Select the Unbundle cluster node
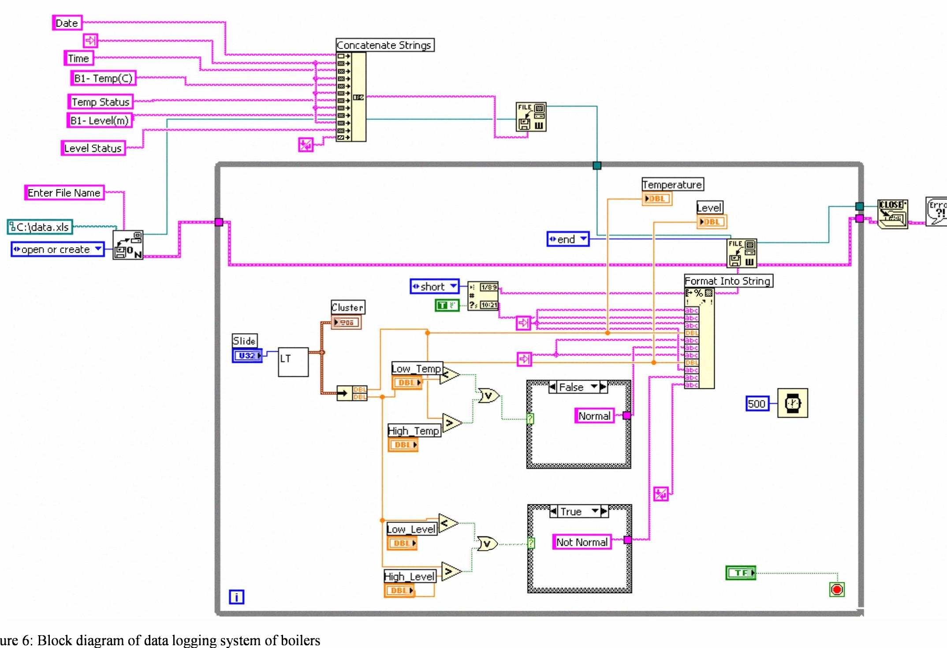This screenshot has width=947, height=648. [352, 393]
